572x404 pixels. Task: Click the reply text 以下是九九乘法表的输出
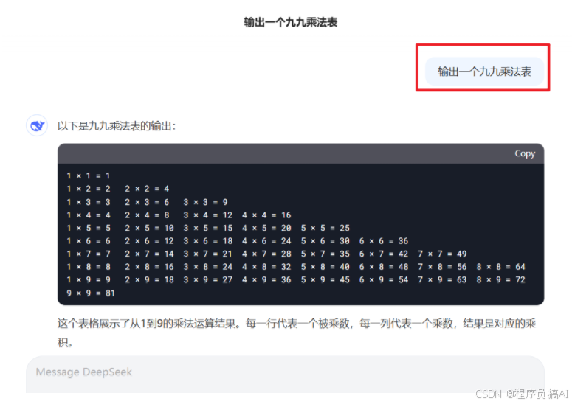click(117, 126)
